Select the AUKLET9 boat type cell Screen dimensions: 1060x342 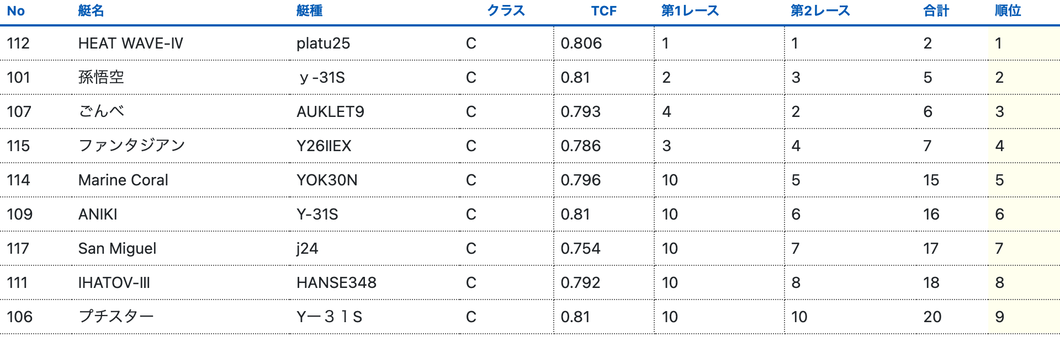tap(330, 112)
